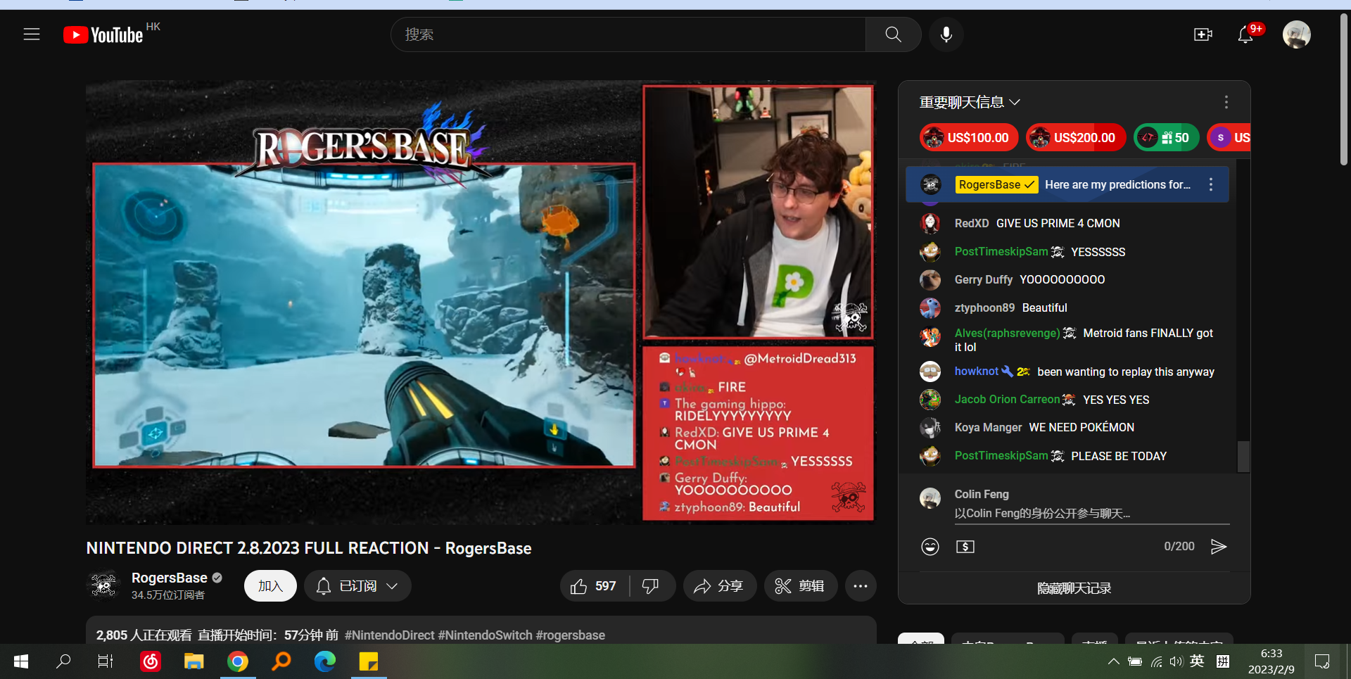Open pinned RogersBase message options menu

1210,184
